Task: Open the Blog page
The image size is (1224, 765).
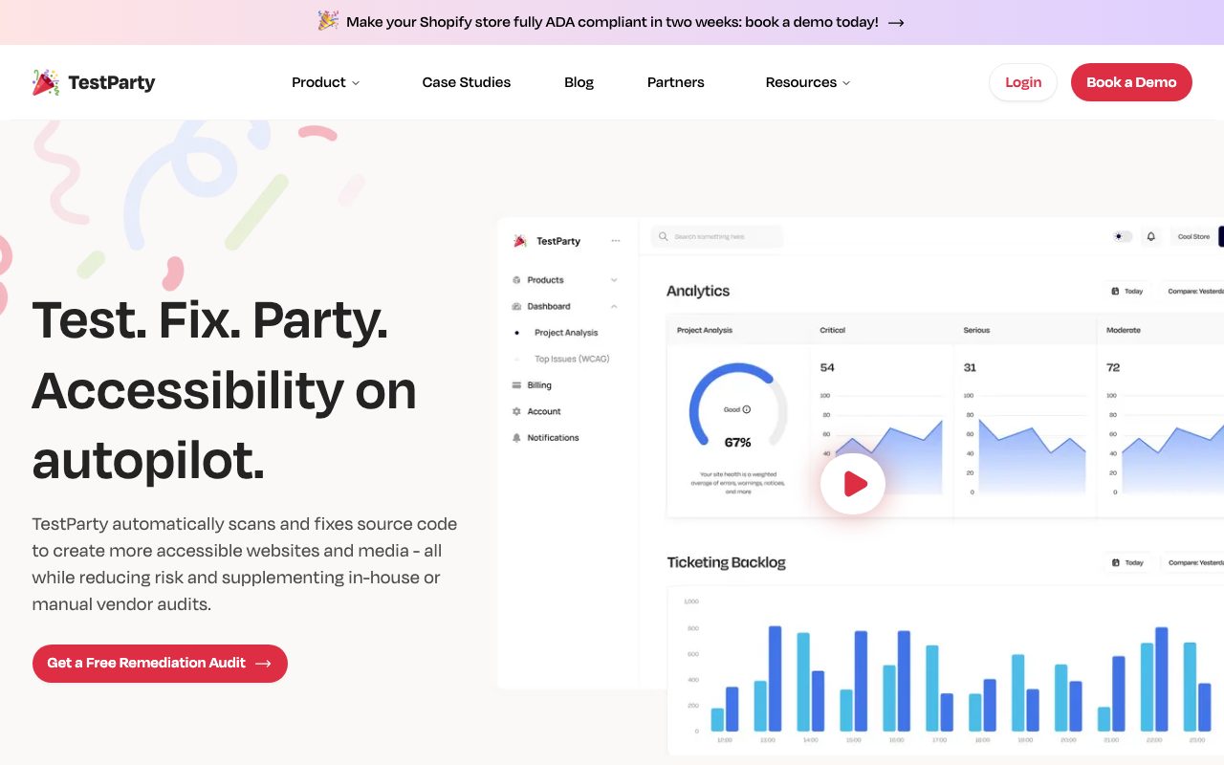Action: tap(579, 82)
